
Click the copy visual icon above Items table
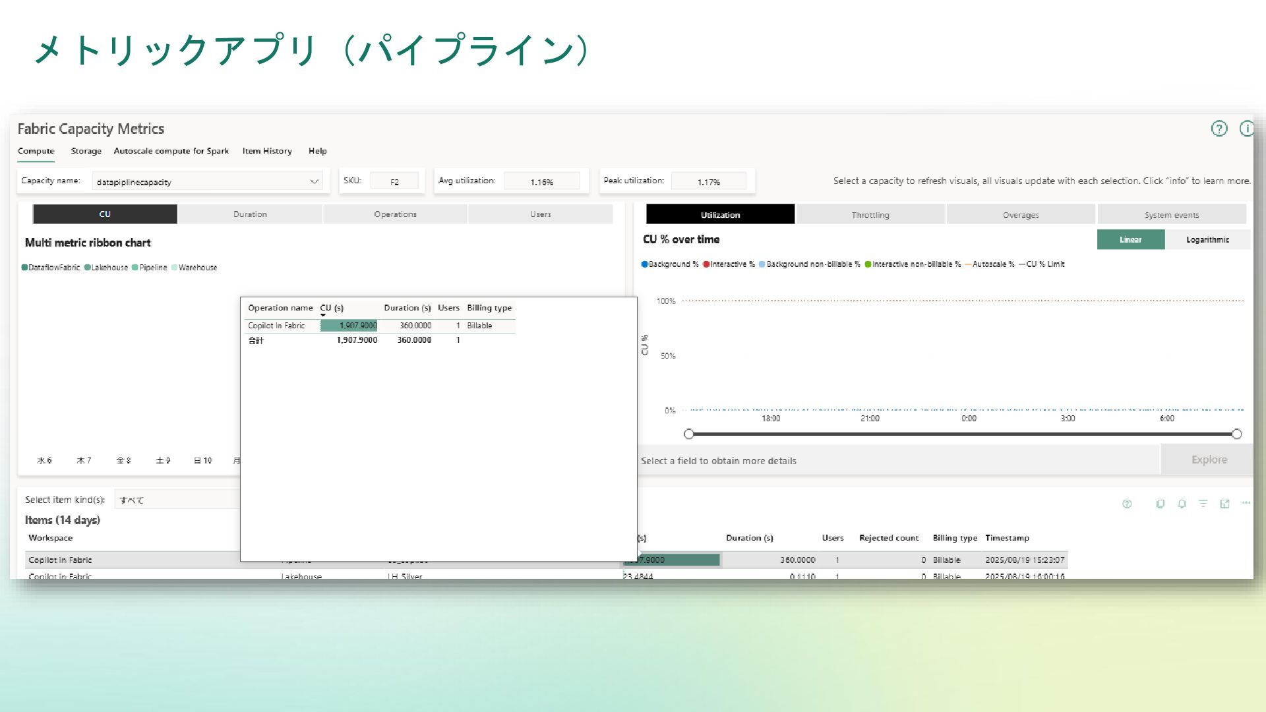point(1160,504)
